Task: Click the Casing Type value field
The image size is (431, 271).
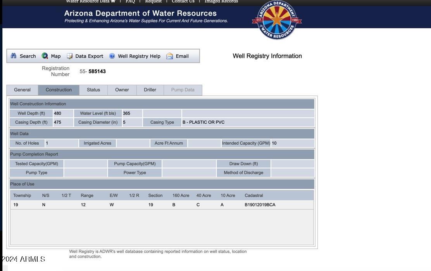Action: point(248,123)
